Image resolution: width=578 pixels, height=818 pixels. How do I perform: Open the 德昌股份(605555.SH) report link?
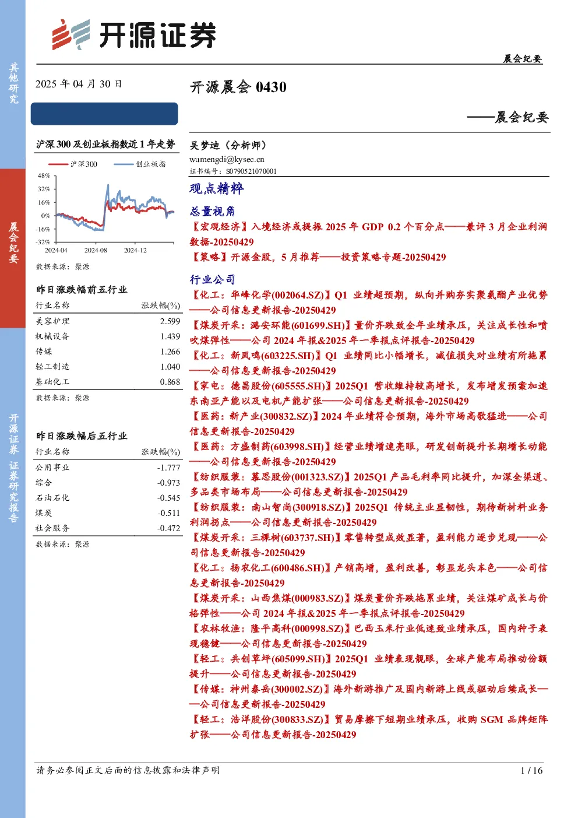(x=368, y=394)
